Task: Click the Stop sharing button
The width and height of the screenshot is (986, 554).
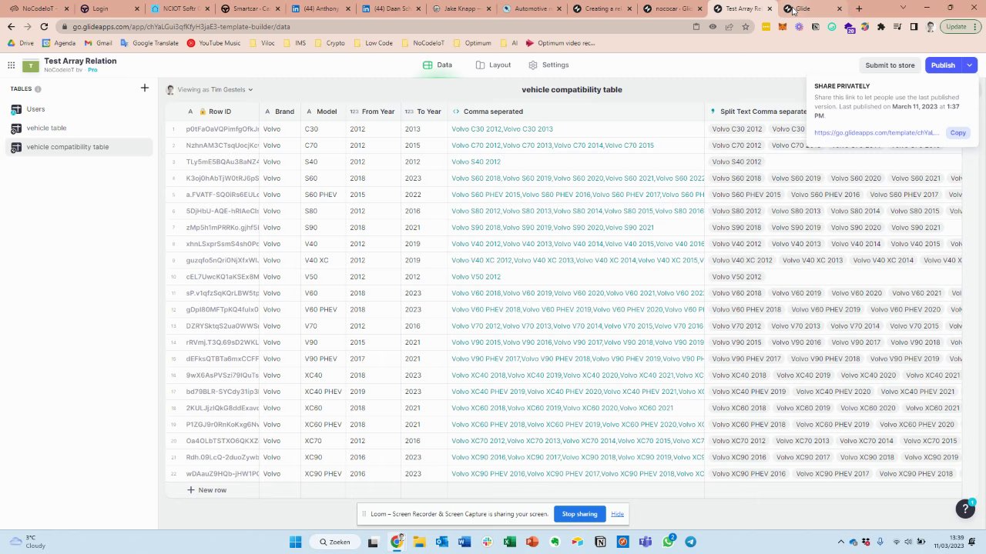Action: pos(579,514)
